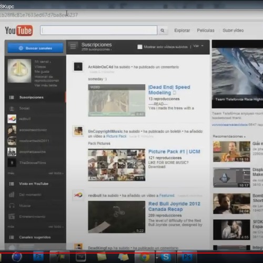
Task: Open the ArAbInOxC4d channel name link
Action: pyautogui.click(x=100, y=67)
